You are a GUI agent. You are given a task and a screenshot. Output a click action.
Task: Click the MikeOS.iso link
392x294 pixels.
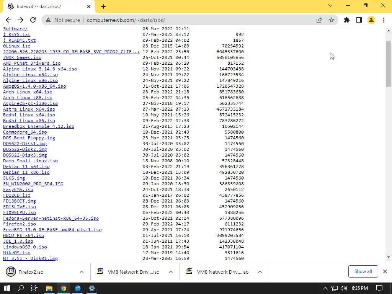[16, 253]
